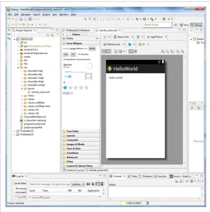Screen dimensions: 210x212
Task: Collapse the res folder
Action: 18,67
